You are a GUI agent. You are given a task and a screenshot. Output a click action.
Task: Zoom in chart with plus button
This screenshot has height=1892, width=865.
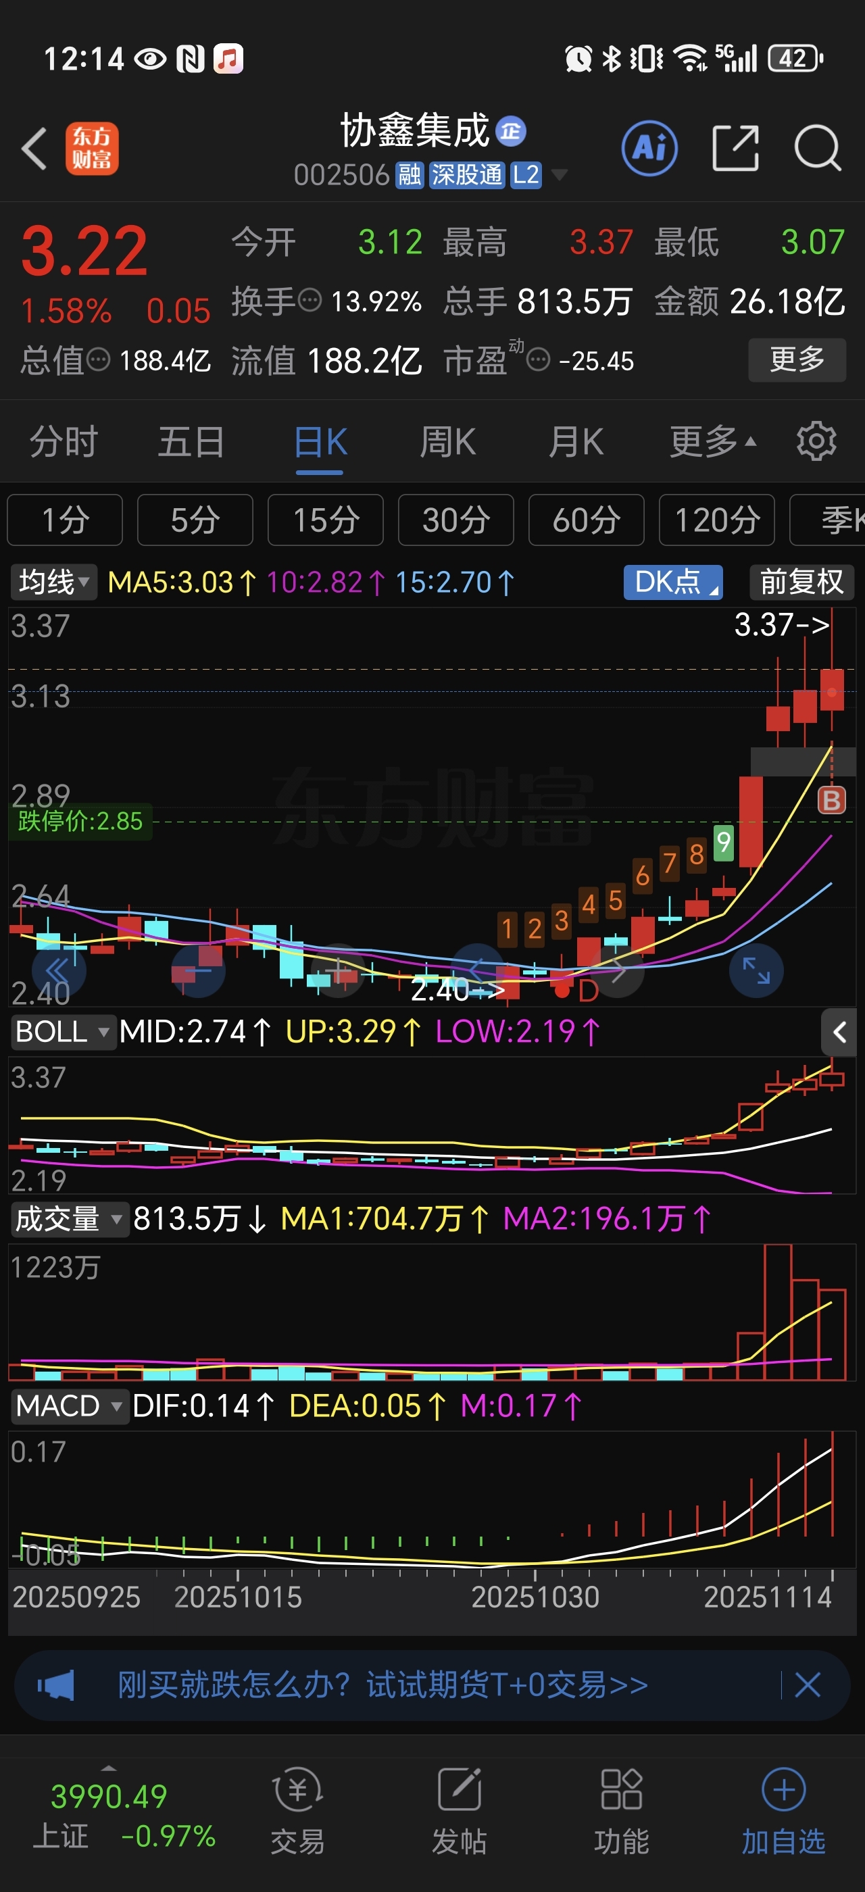[x=339, y=970]
